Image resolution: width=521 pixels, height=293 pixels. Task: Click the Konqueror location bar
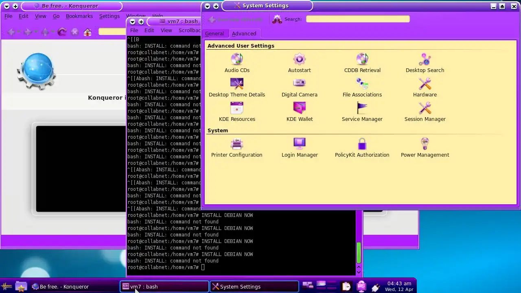coord(112,32)
